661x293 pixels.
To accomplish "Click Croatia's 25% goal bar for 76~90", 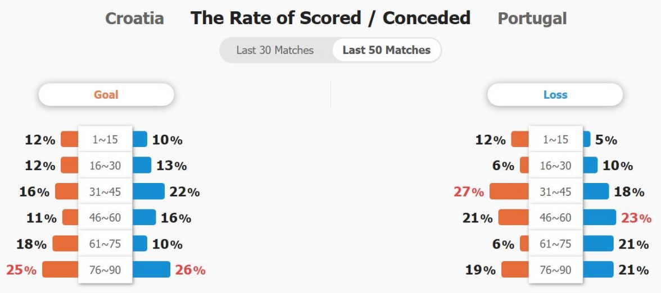I will tap(60, 269).
